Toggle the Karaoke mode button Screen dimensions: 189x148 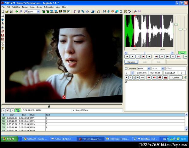coord(131,62)
